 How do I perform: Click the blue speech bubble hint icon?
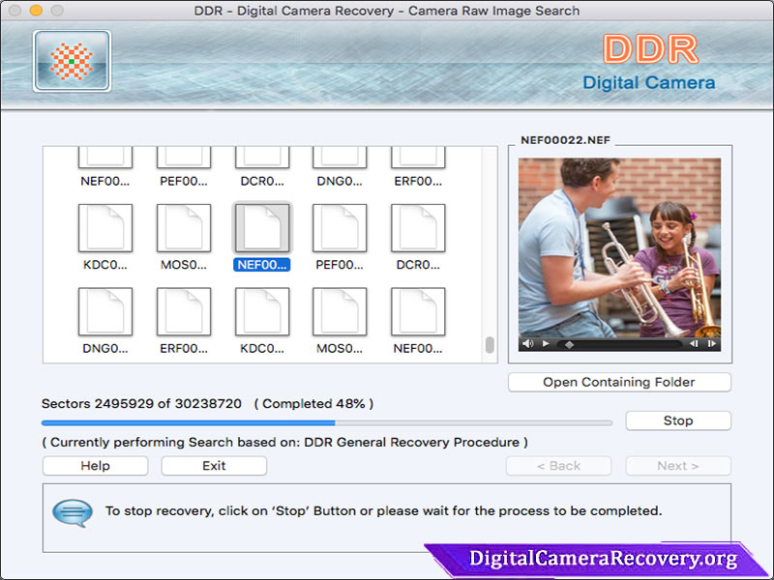pyautogui.click(x=73, y=513)
